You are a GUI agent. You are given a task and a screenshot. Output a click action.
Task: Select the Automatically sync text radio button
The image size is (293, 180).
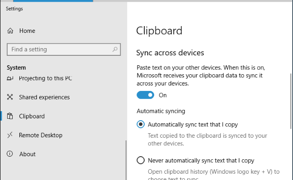click(141, 124)
